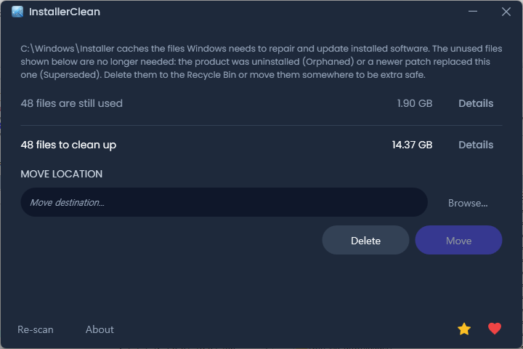This screenshot has height=349, width=523.
Task: Click the 14.37 GB cleanup size value
Action: 412,145
